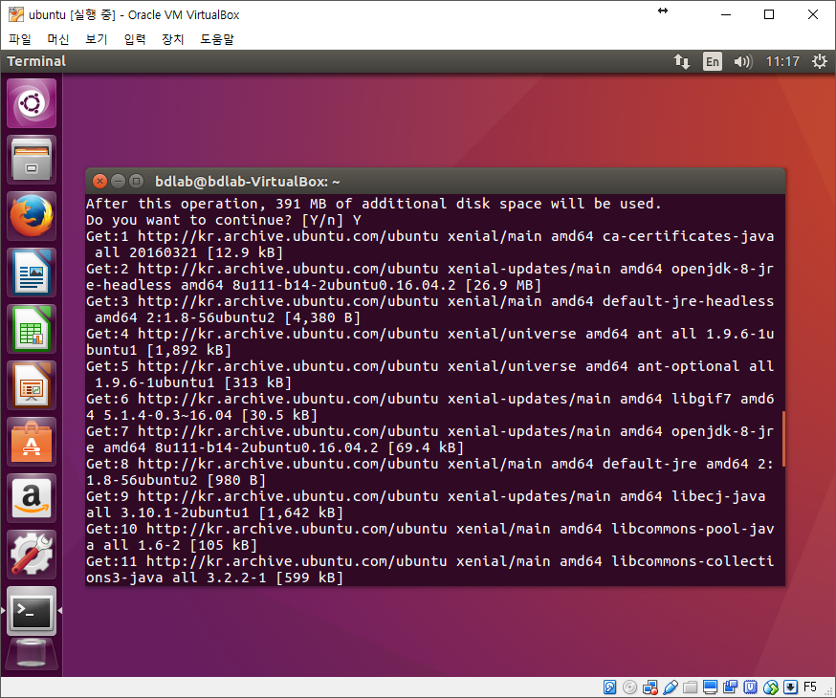The image size is (836, 698).
Task: Open the Amazon launcher icon
Action: point(32,499)
